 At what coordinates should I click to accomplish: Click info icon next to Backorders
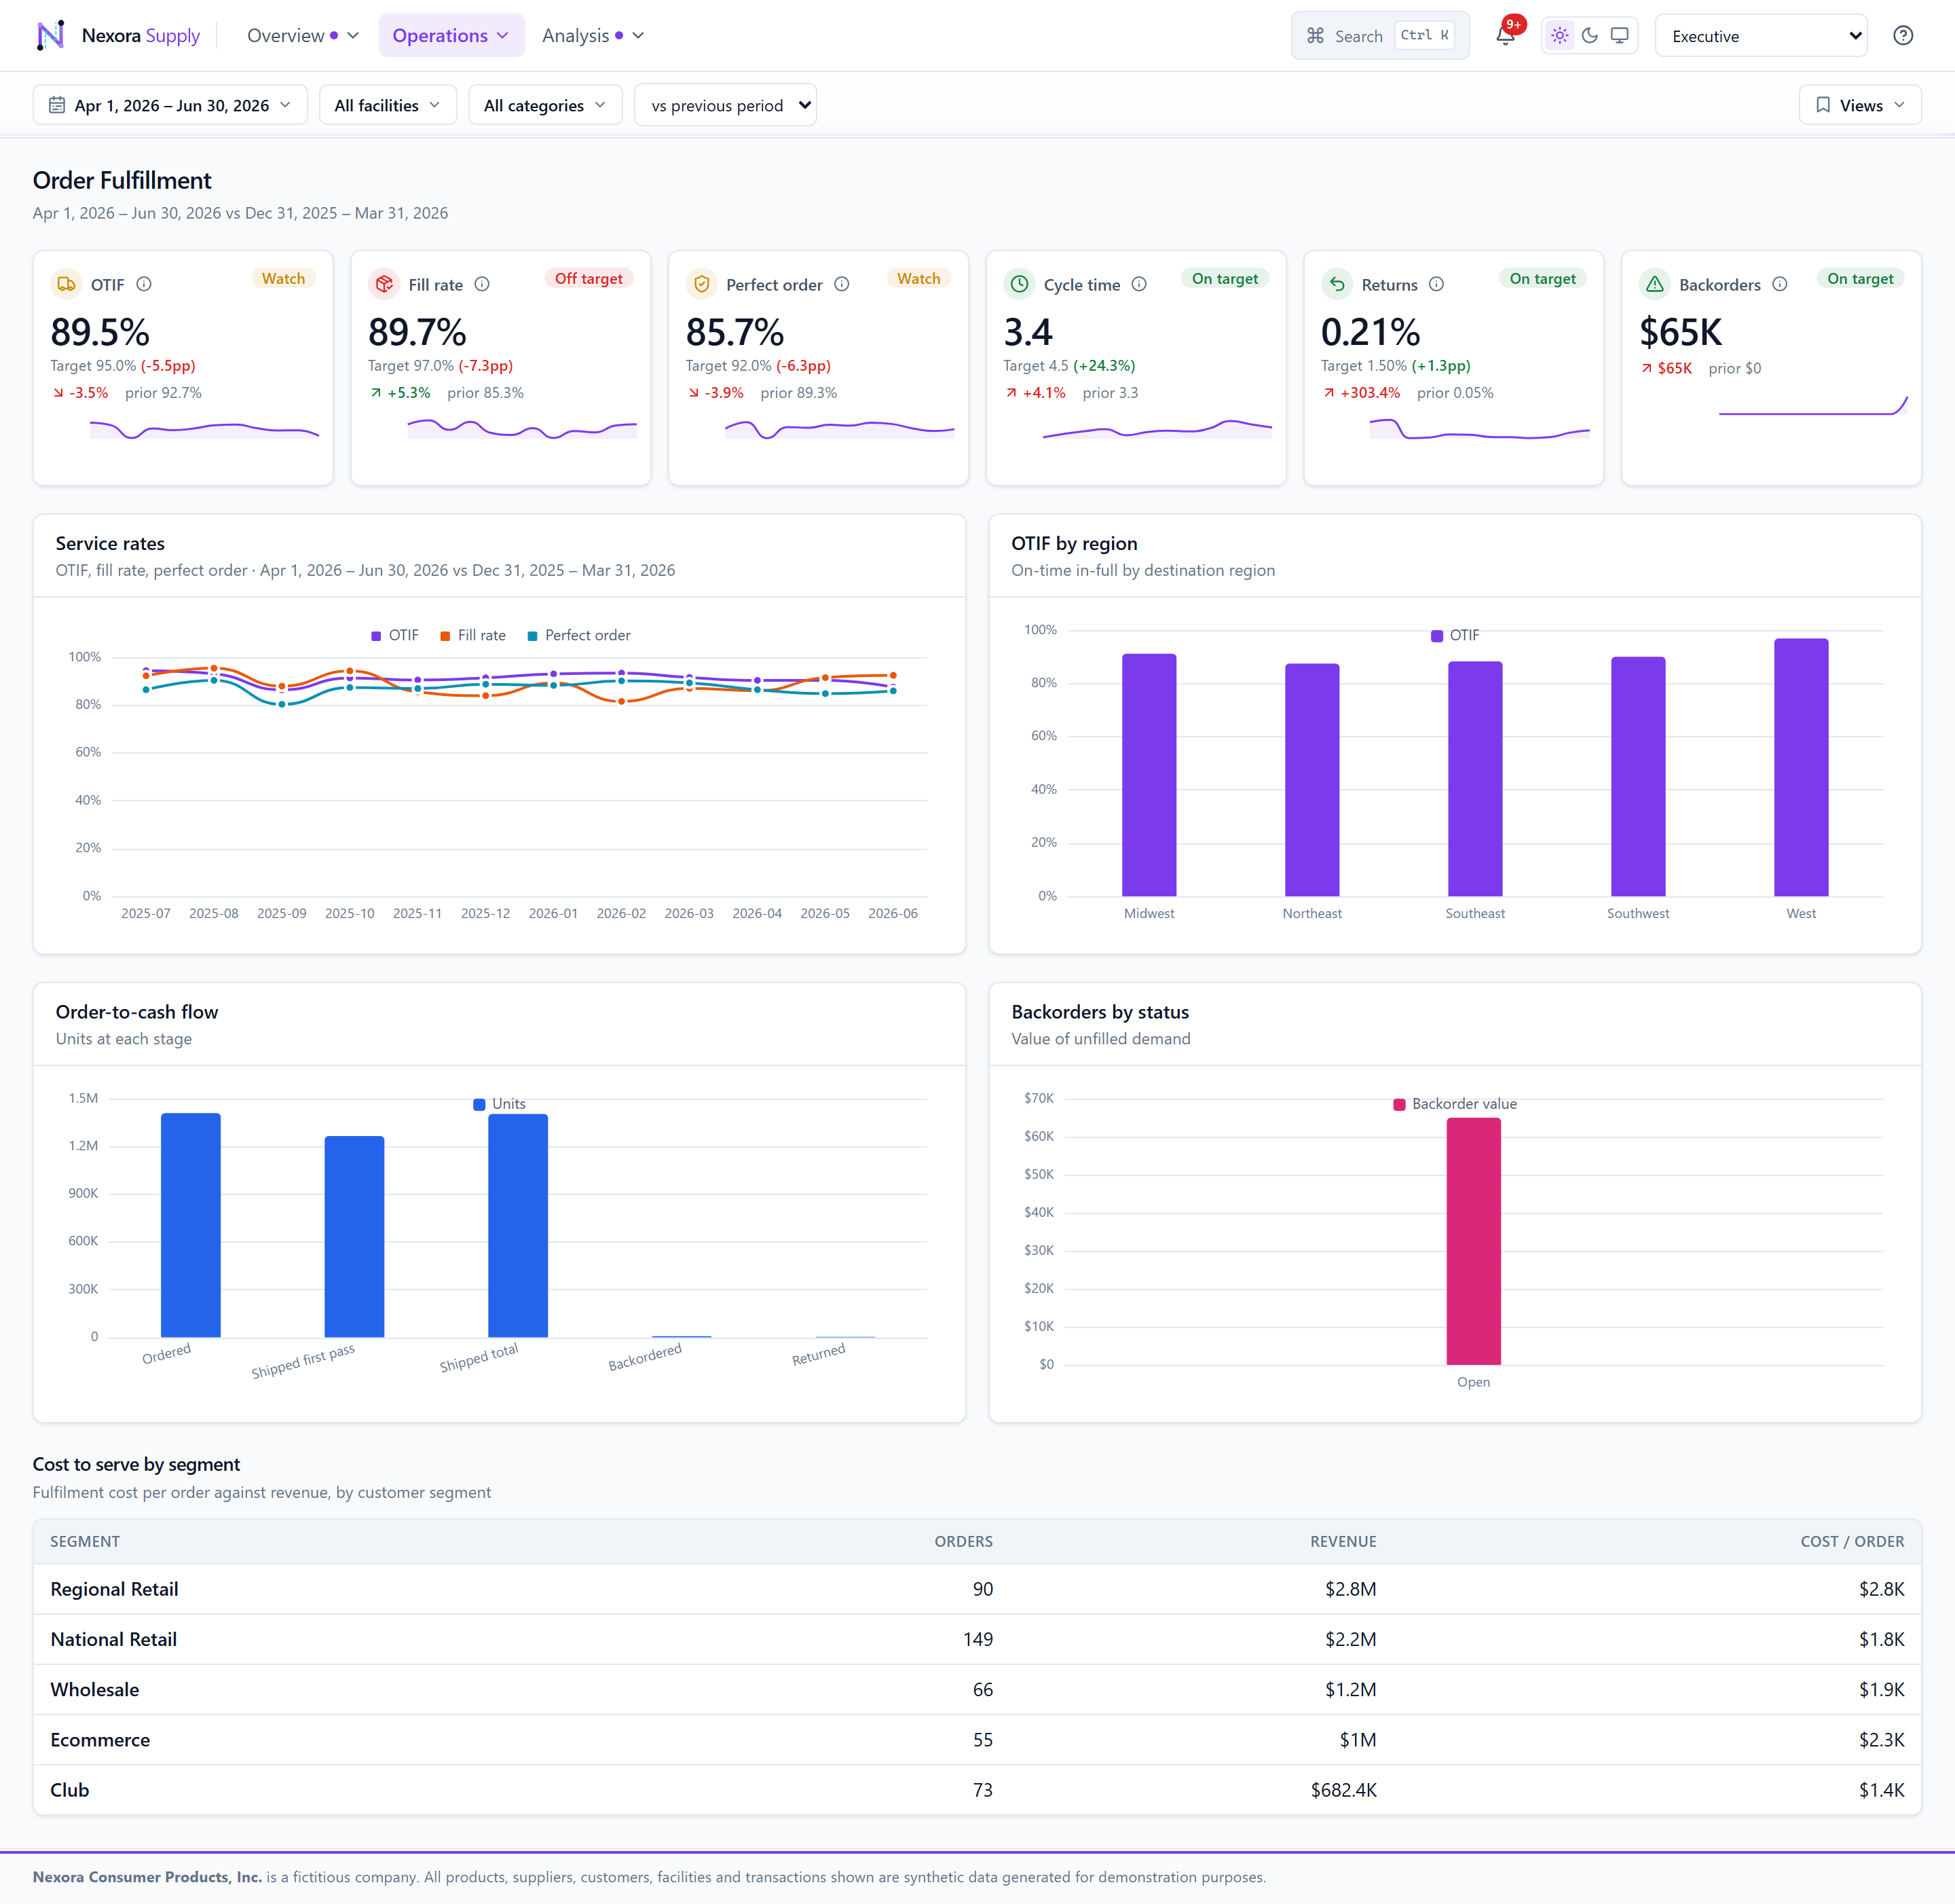1779,284
